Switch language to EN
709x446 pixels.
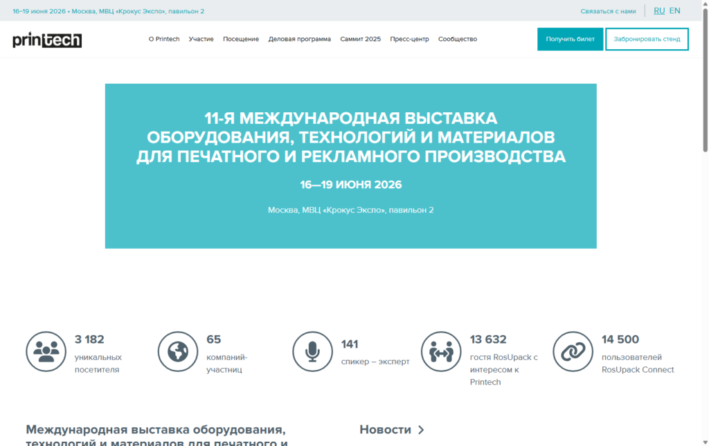[x=674, y=11]
